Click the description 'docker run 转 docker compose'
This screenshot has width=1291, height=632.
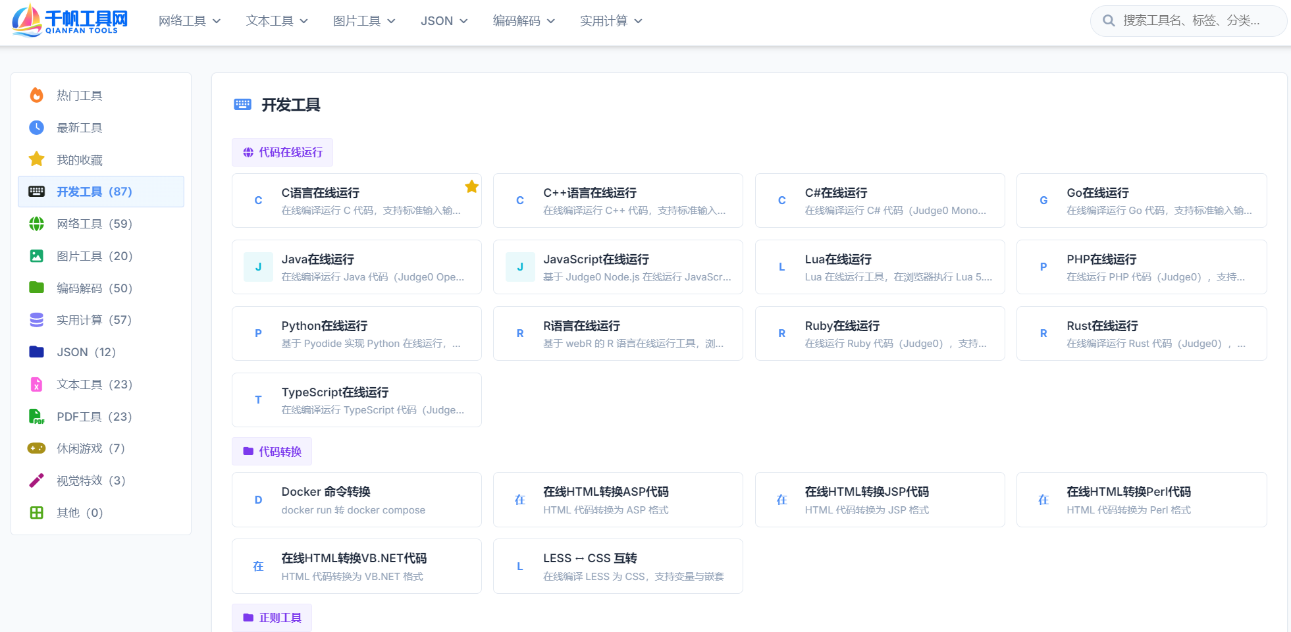(353, 510)
